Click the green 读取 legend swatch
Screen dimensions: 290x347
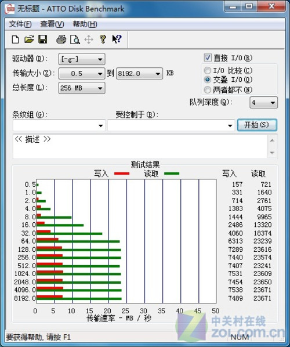pyautogui.click(x=172, y=173)
